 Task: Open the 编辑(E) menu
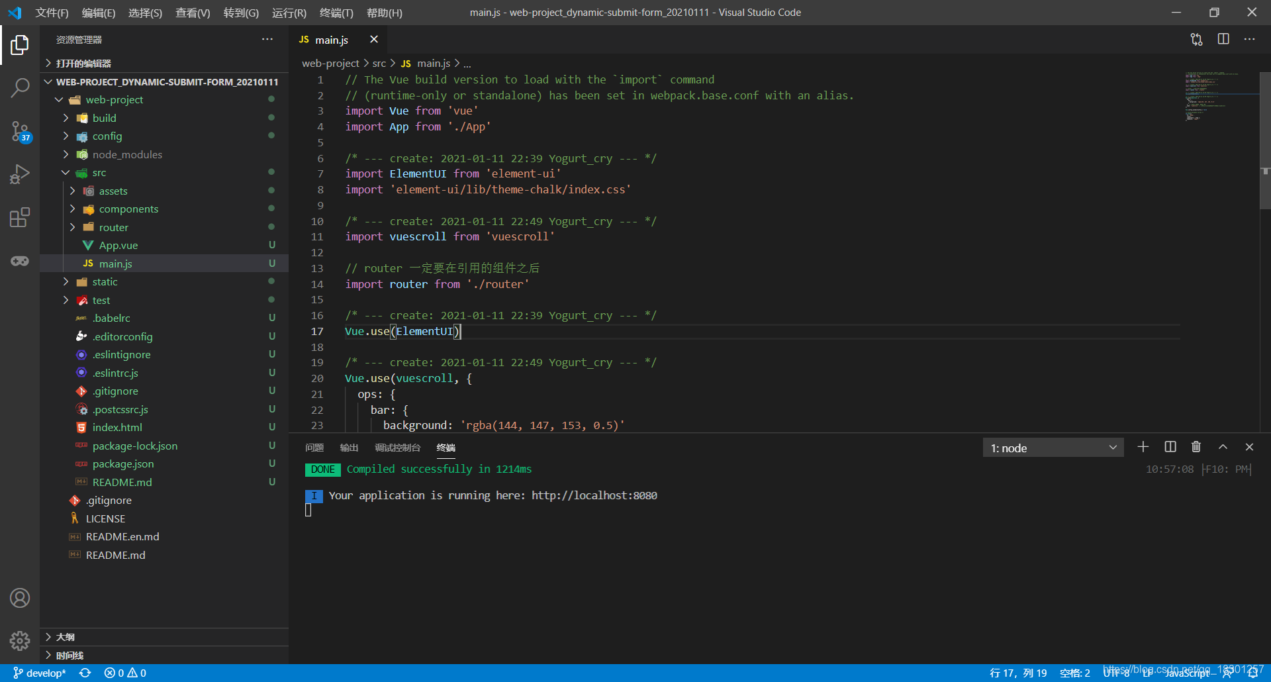[x=99, y=13]
